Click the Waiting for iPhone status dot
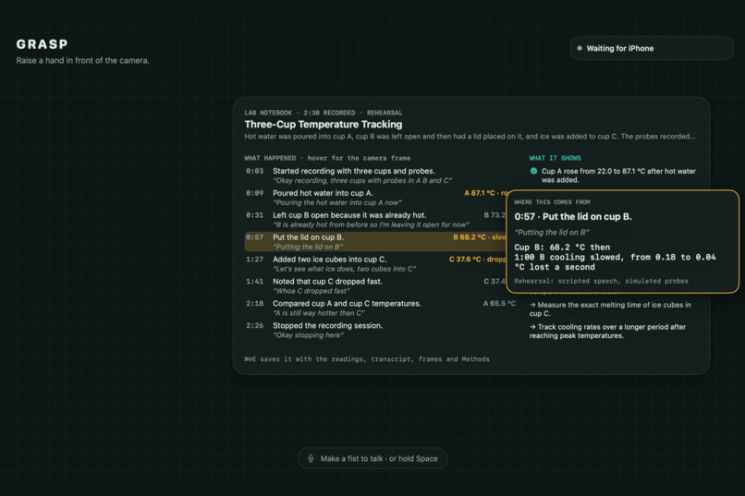The height and width of the screenshot is (496, 745). pyautogui.click(x=580, y=48)
